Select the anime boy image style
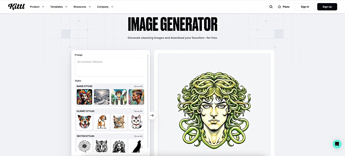 tap(119, 97)
